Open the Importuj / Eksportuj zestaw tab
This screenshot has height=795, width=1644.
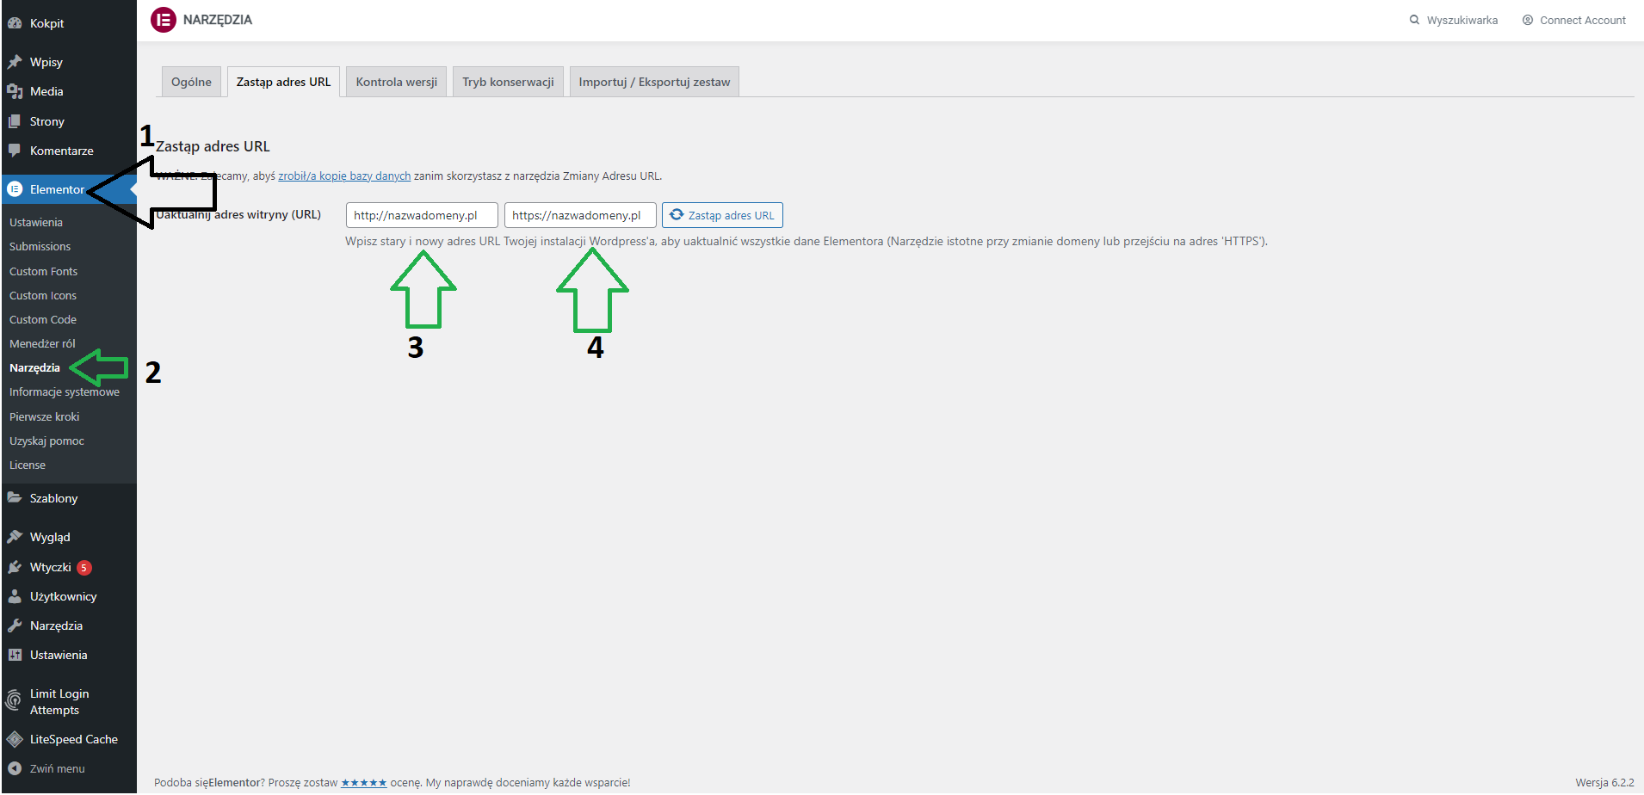pyautogui.click(x=653, y=81)
